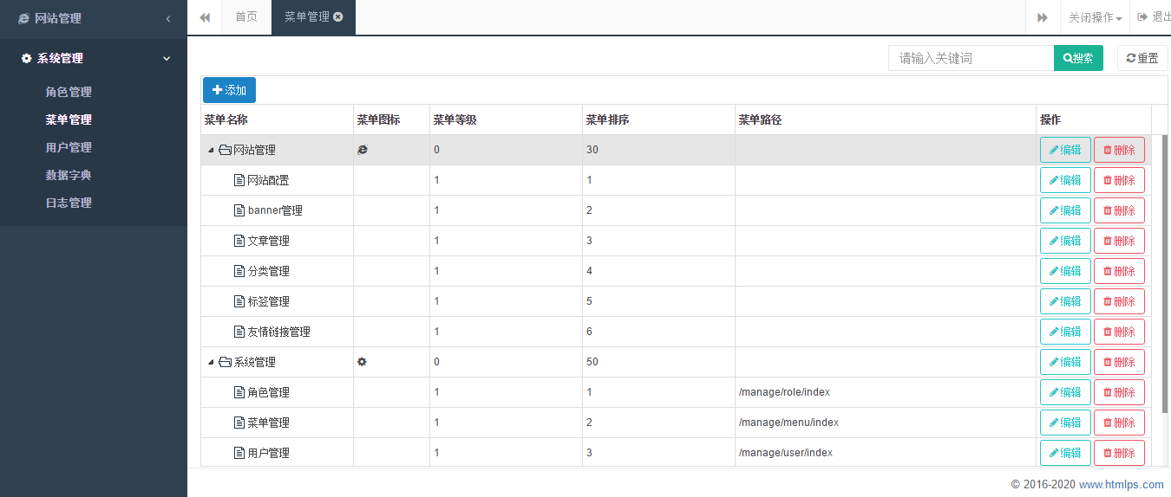Image resolution: width=1171 pixels, height=497 pixels.
Task: Delete the 友情链接管理 row
Action: (x=1119, y=332)
